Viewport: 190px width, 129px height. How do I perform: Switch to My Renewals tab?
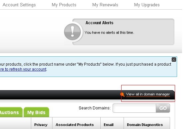point(105,5)
